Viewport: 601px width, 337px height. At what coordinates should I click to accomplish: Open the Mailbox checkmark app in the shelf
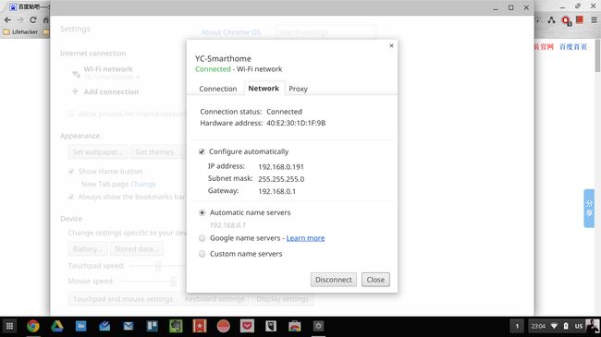[x=104, y=326]
